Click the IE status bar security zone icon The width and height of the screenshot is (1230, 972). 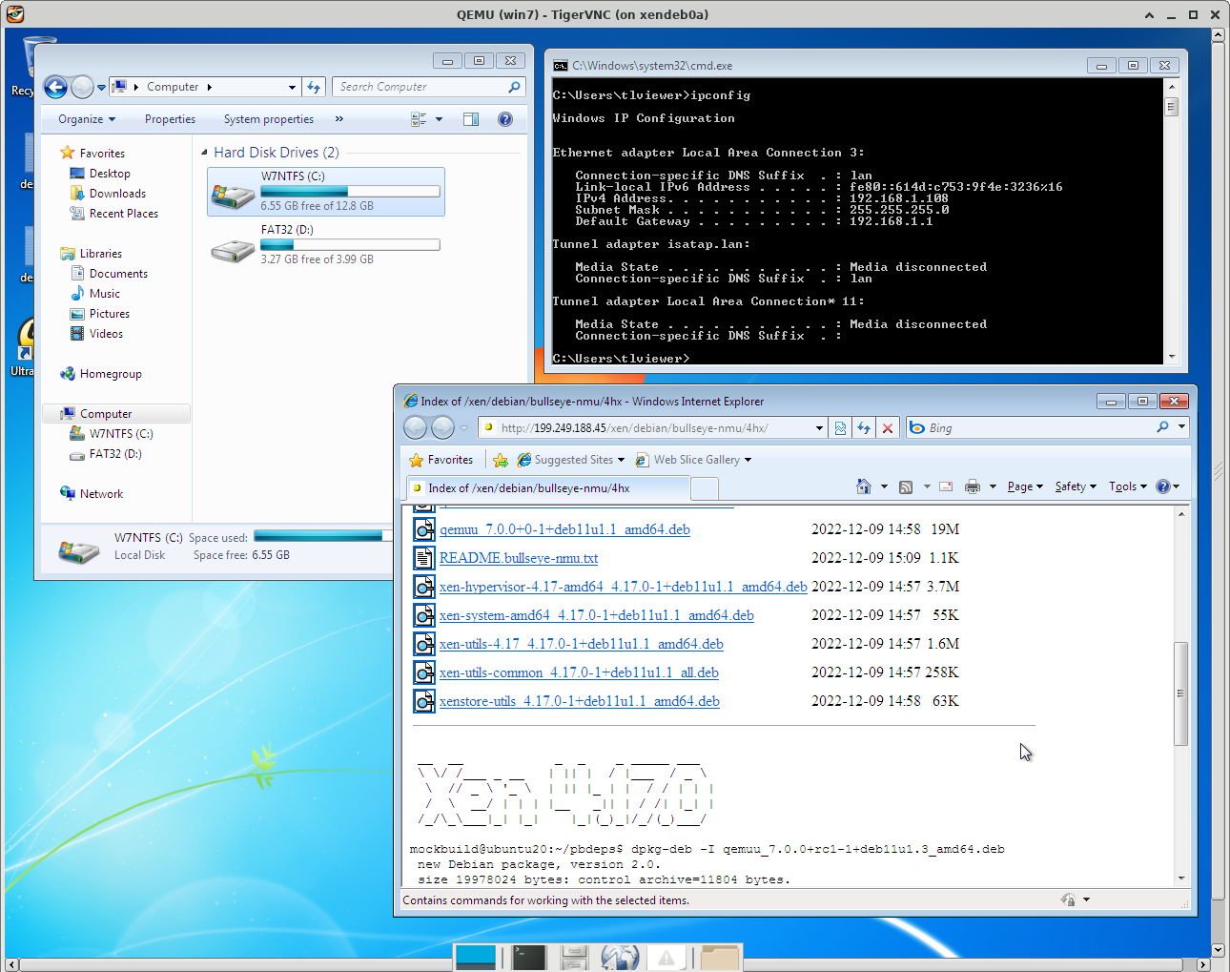[x=1068, y=900]
